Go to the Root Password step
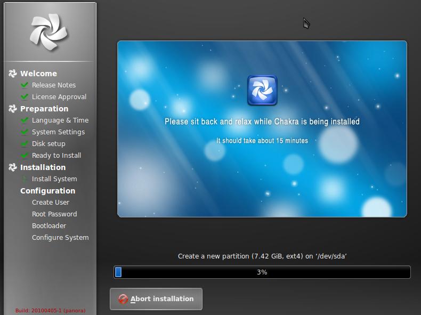The image size is (421, 315). click(x=54, y=214)
